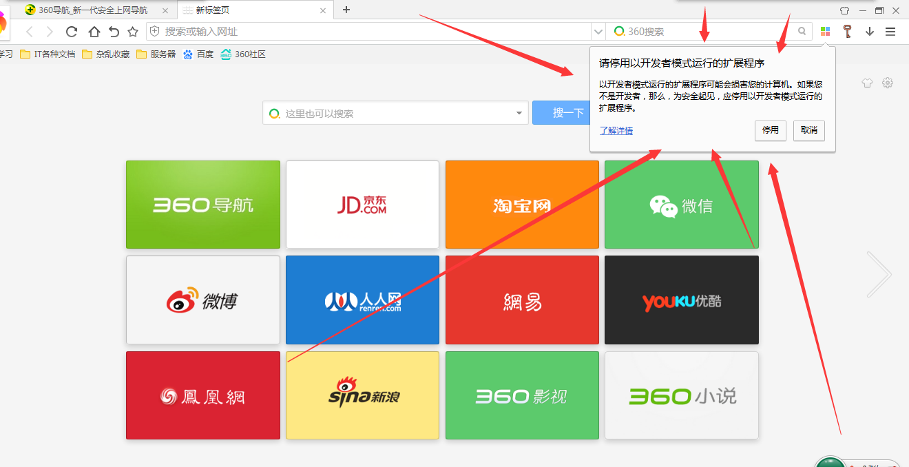Open the JD京东 tile

pyautogui.click(x=362, y=205)
